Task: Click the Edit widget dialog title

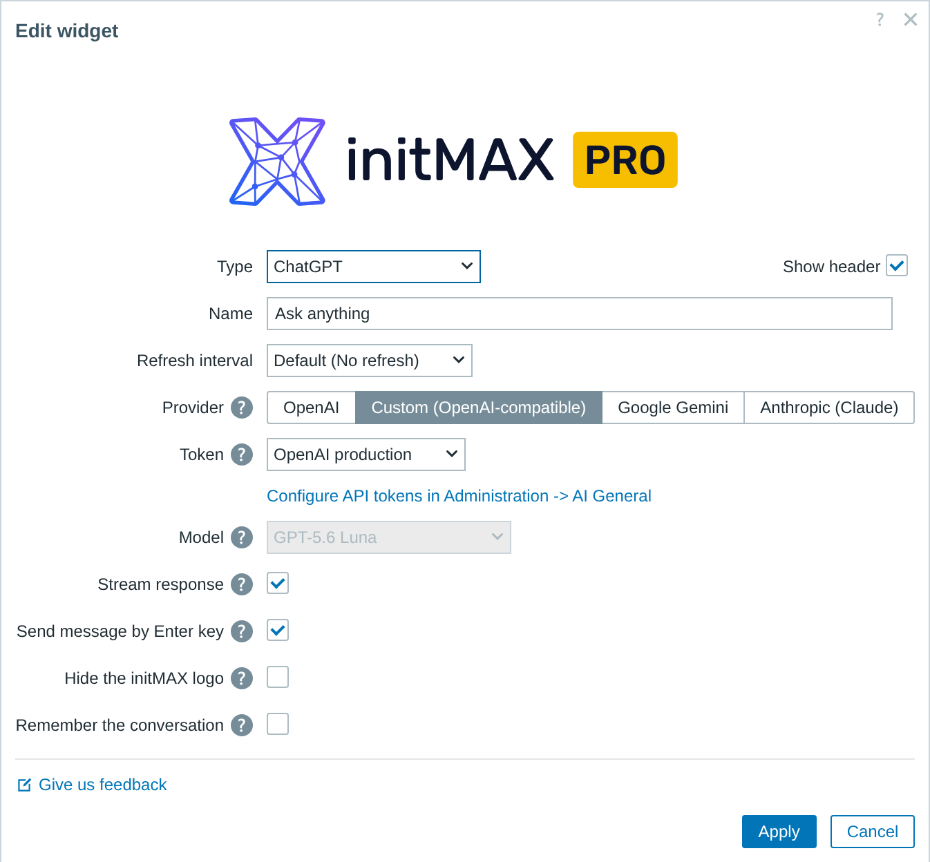Action: point(67,31)
